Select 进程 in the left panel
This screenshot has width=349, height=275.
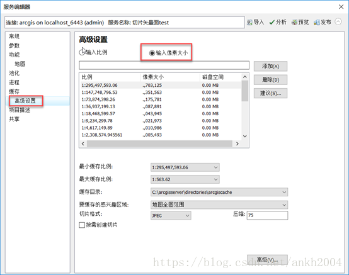pos(14,82)
